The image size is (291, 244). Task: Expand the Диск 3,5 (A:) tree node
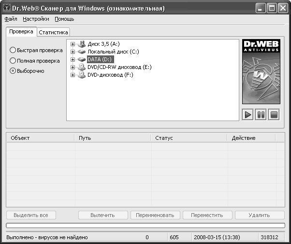pyautogui.click(x=73, y=44)
